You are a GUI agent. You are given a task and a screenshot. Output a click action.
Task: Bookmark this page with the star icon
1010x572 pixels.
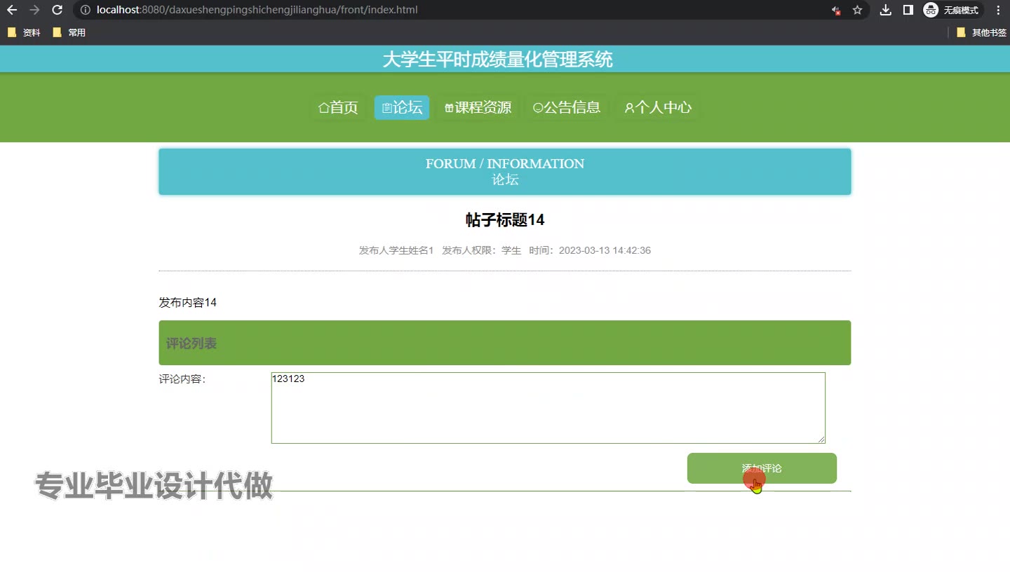pos(857,10)
